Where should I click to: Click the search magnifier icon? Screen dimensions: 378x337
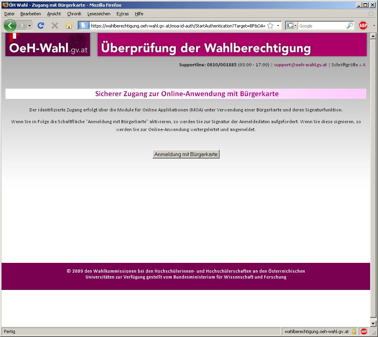[350, 26]
